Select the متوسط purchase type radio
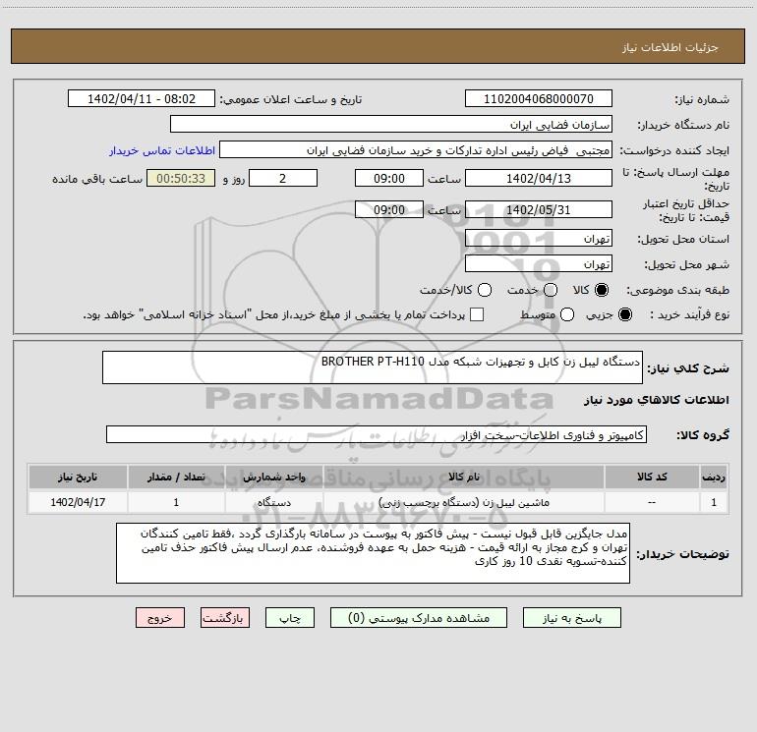This screenshot has height=732, width=757. [x=567, y=314]
